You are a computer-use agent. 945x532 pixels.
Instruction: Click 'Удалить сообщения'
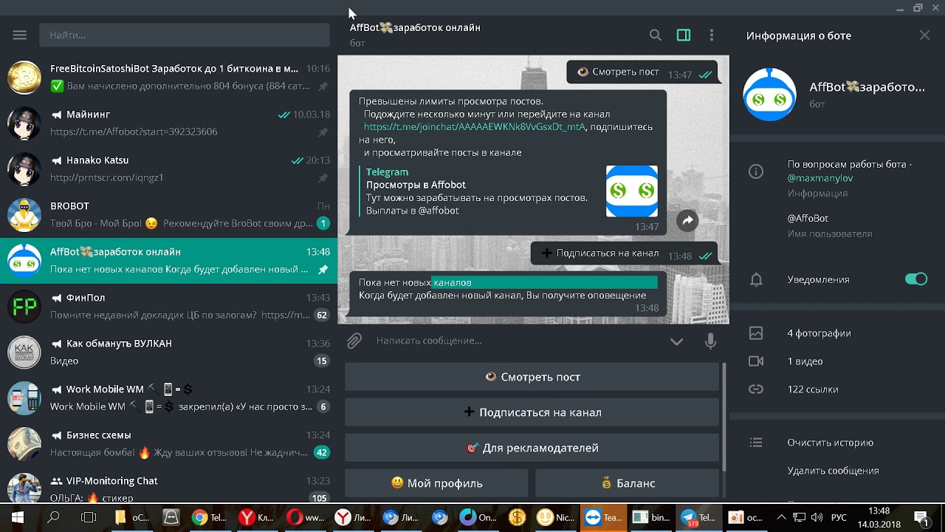click(x=833, y=471)
